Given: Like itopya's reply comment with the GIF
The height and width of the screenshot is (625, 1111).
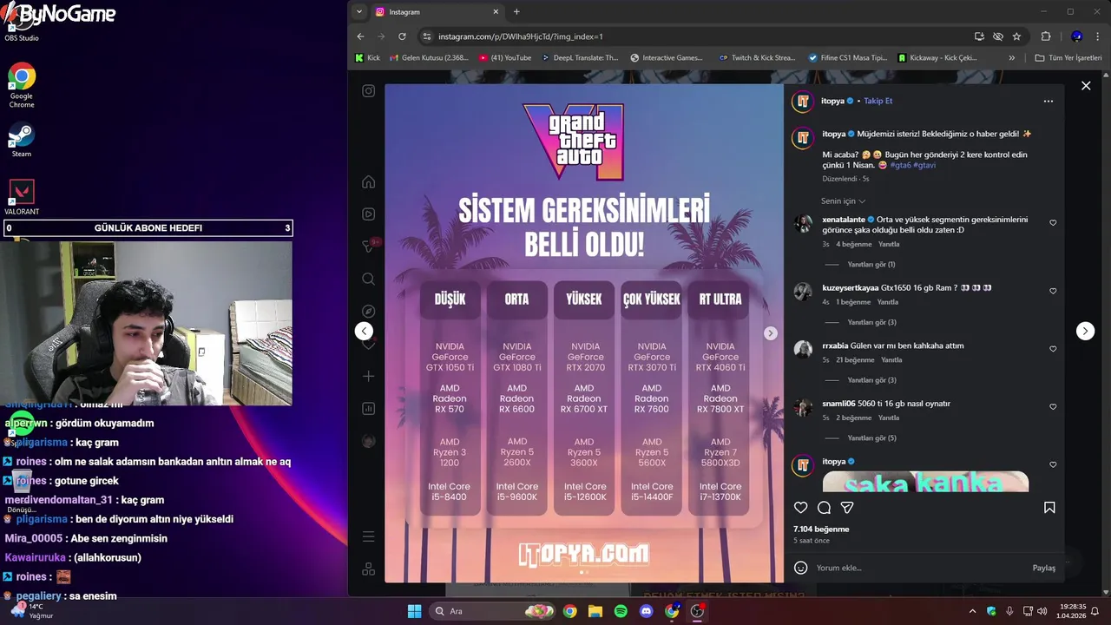Looking at the screenshot, I should point(1053,464).
